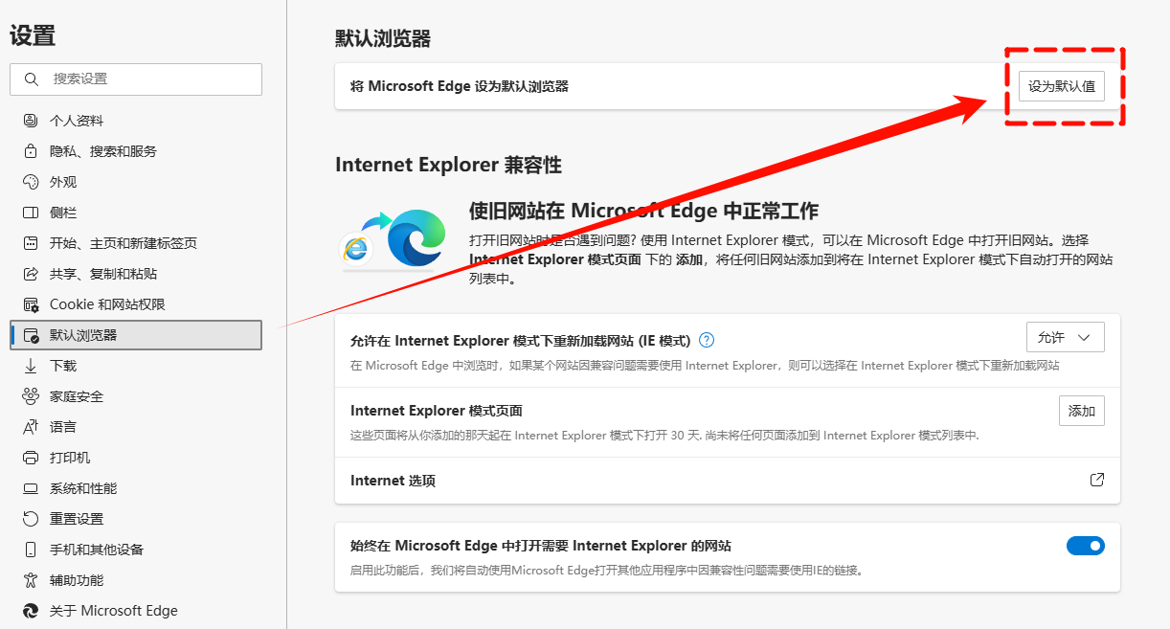
Task: Click the sidebar icon beside 侧栏
Action: pyautogui.click(x=31, y=213)
